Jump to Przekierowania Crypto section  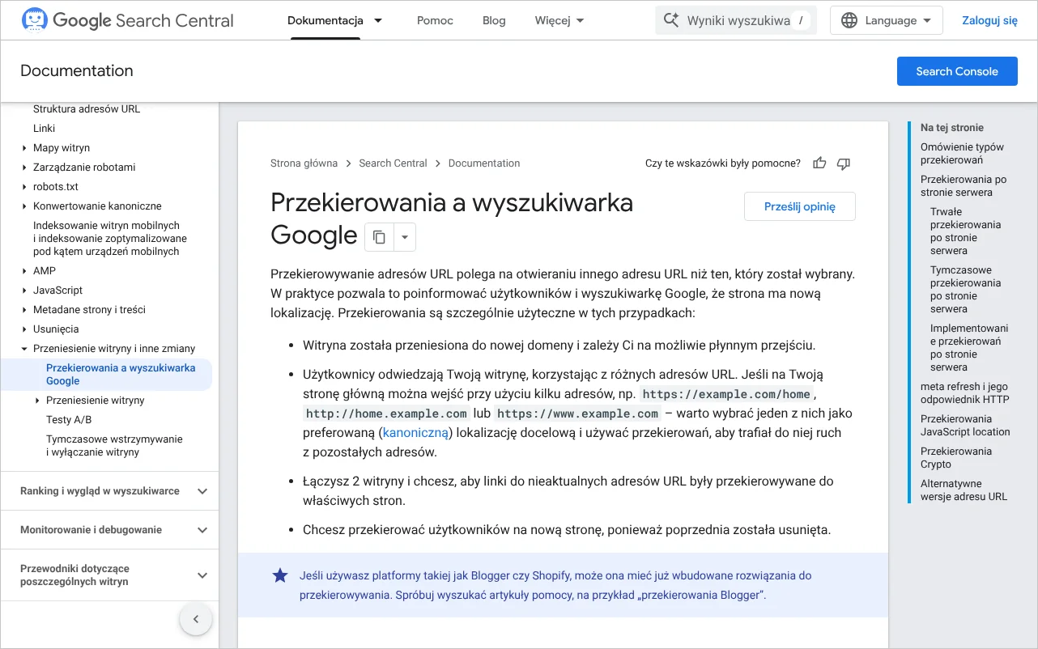pos(956,458)
